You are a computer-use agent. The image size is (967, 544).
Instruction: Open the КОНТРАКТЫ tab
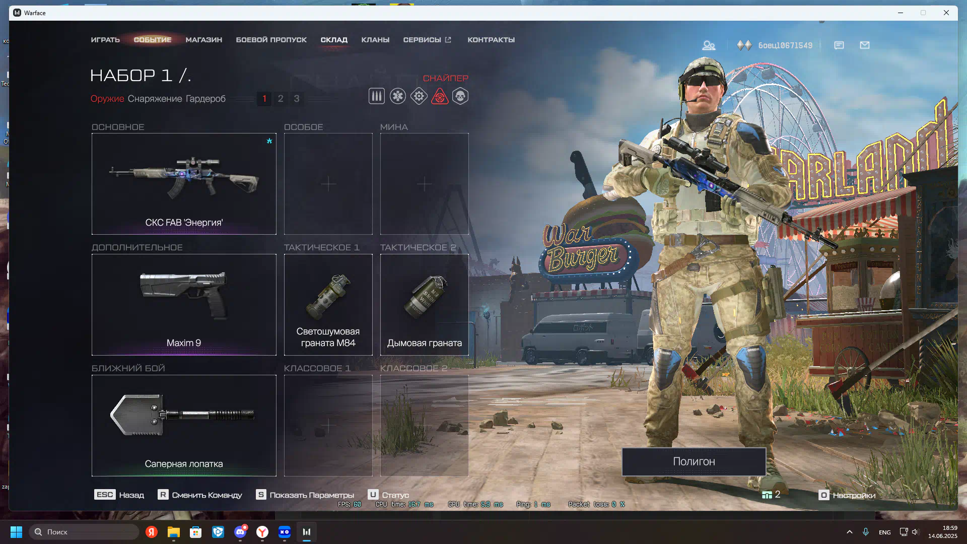[x=491, y=40]
